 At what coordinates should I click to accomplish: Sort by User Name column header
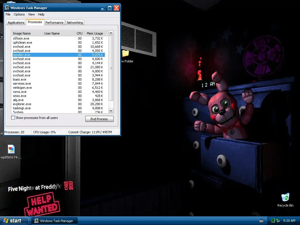(x=58, y=33)
